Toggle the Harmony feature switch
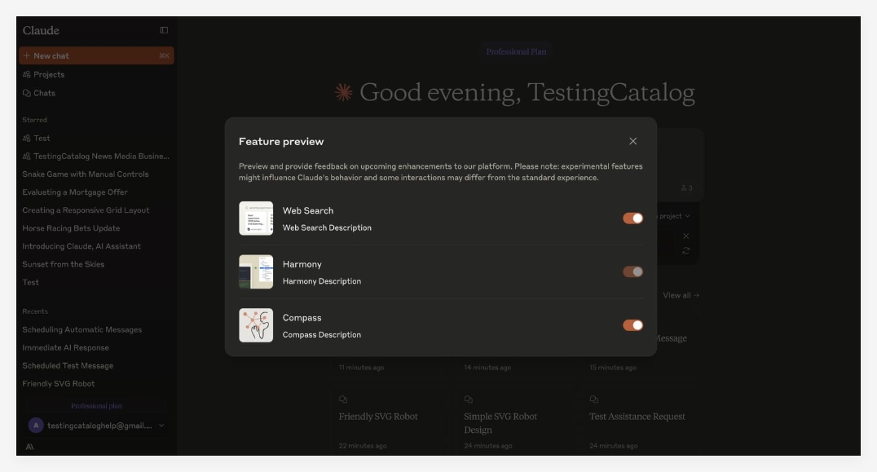This screenshot has height=472, width=877. (x=632, y=272)
